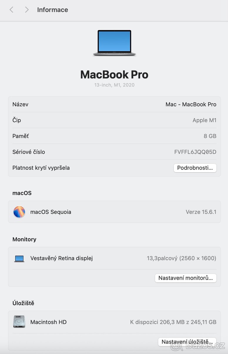Open Nastavení monitorů settings
The image size is (228, 354).
[x=185, y=278]
